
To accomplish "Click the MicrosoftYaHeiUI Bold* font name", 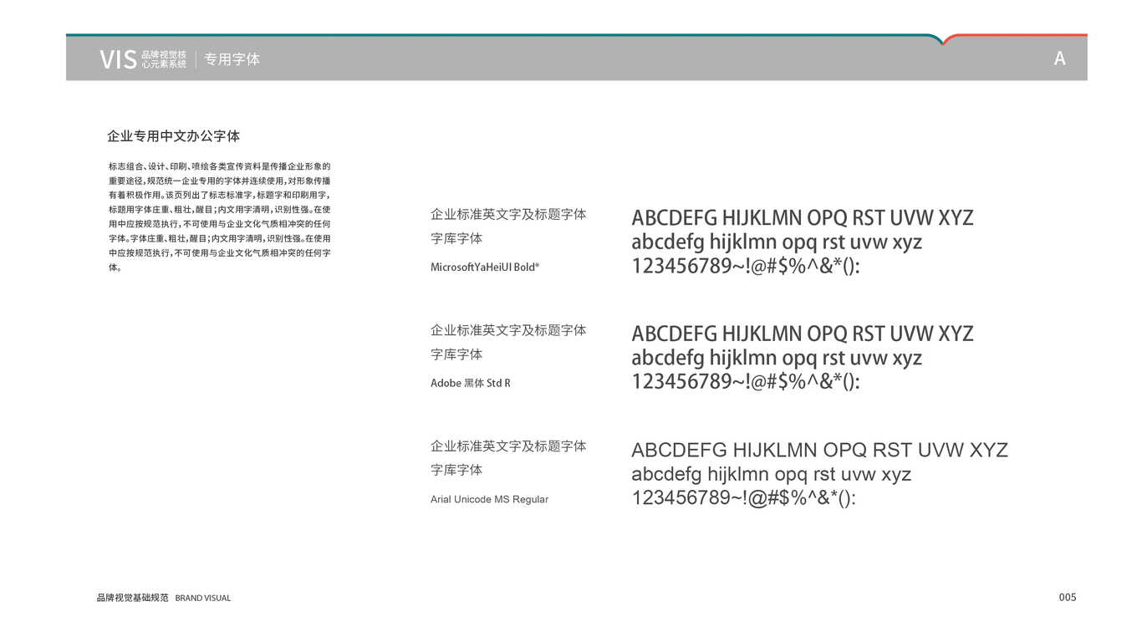I will point(485,267).
